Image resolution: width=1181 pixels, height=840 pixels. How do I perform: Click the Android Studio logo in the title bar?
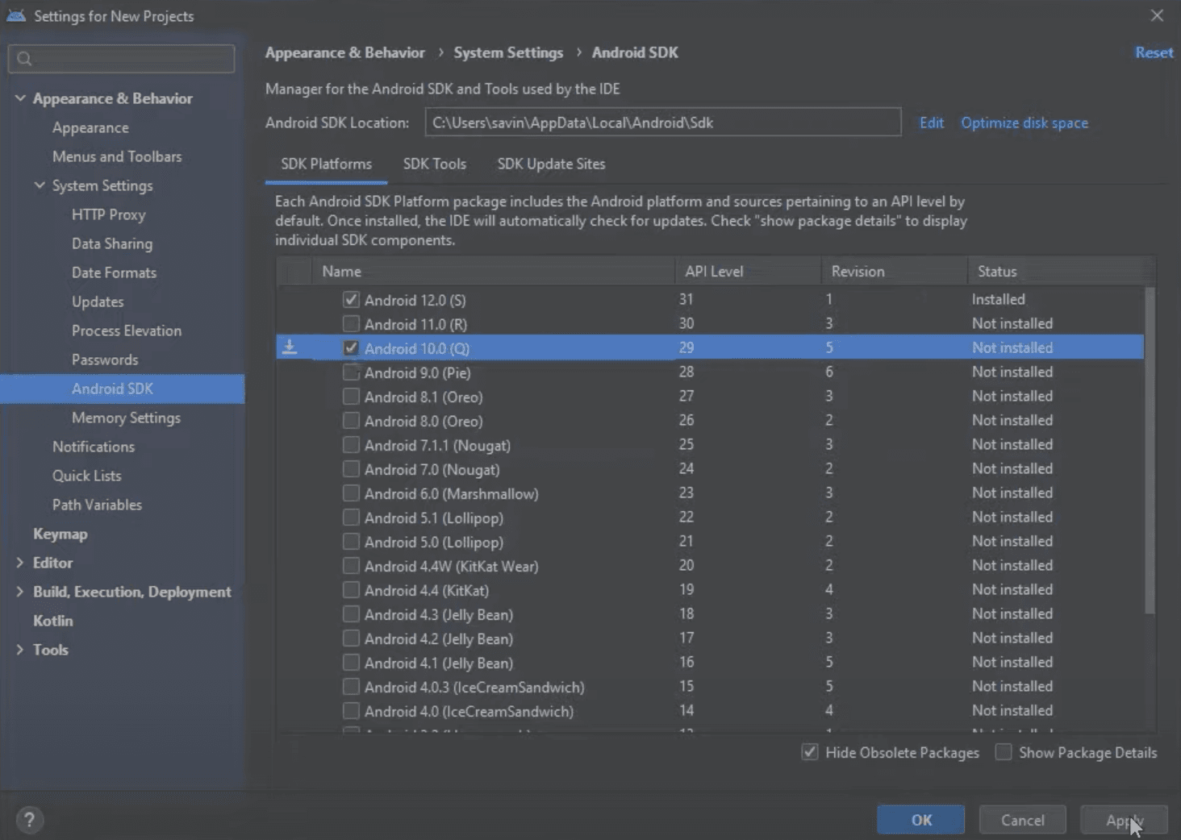[16, 15]
